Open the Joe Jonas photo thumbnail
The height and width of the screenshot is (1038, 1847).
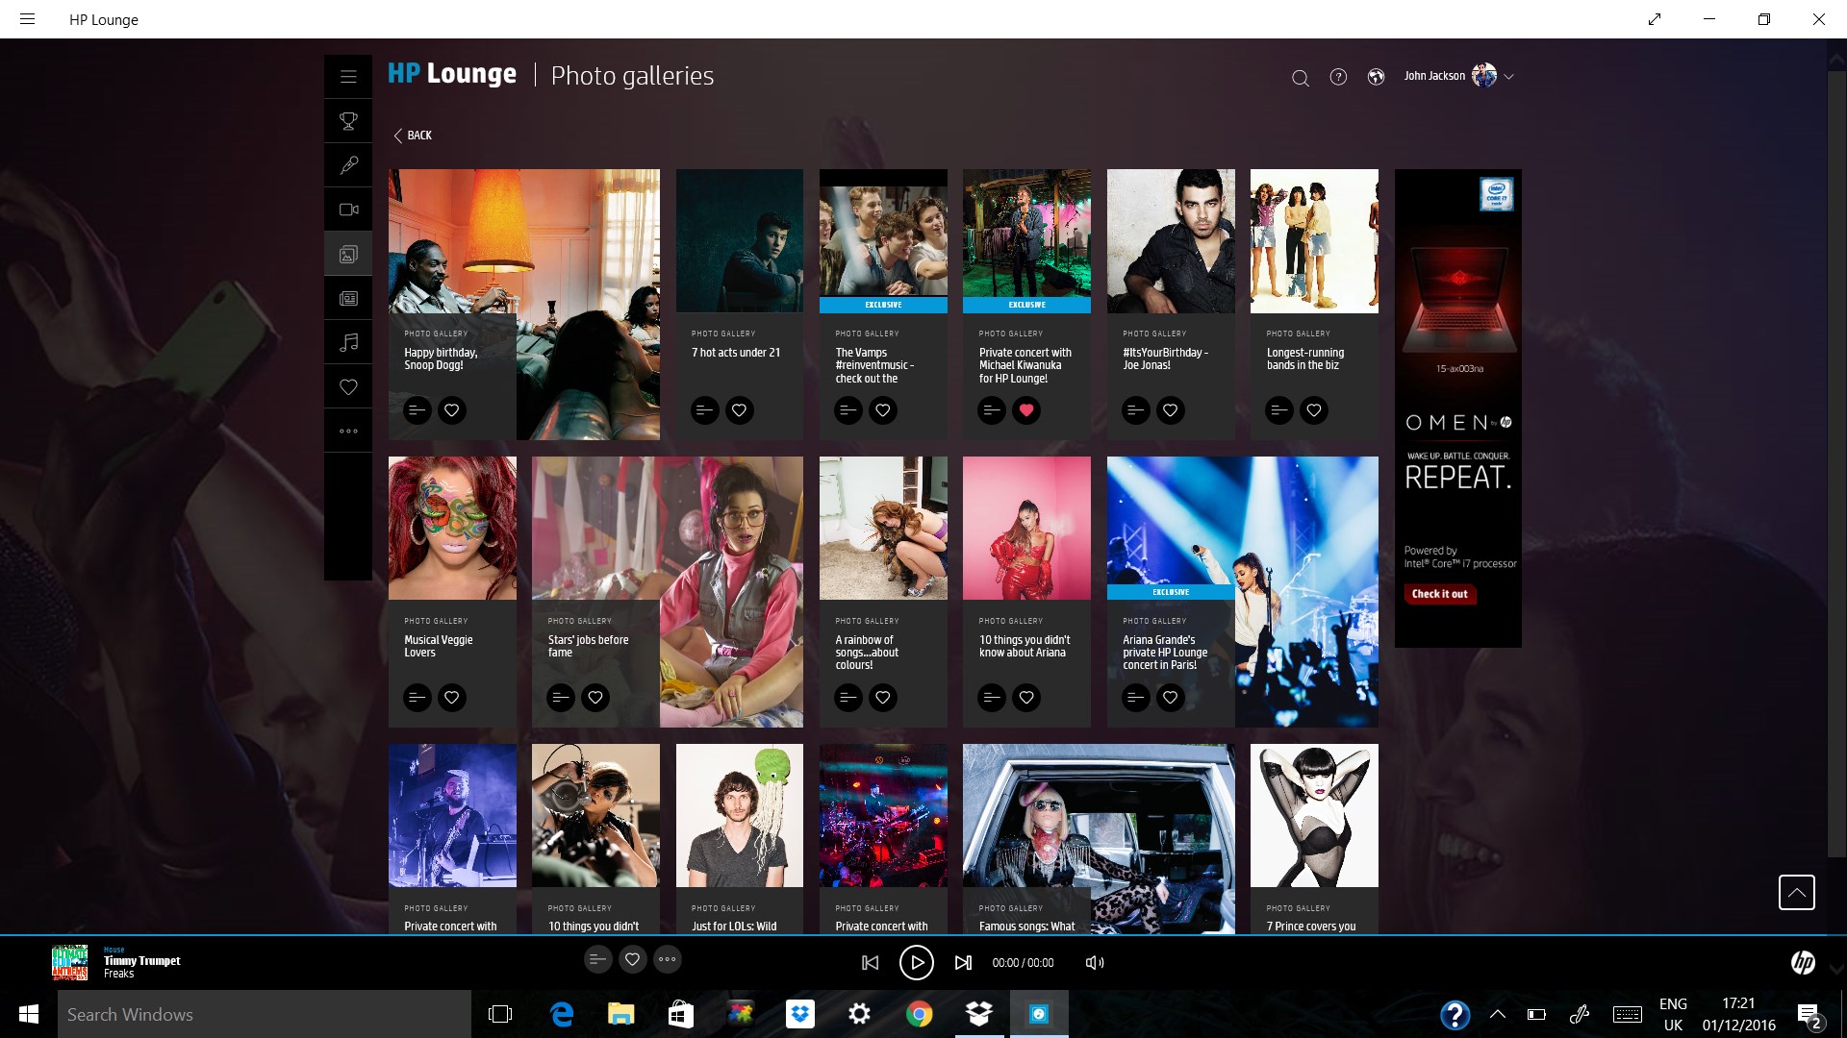click(x=1171, y=241)
